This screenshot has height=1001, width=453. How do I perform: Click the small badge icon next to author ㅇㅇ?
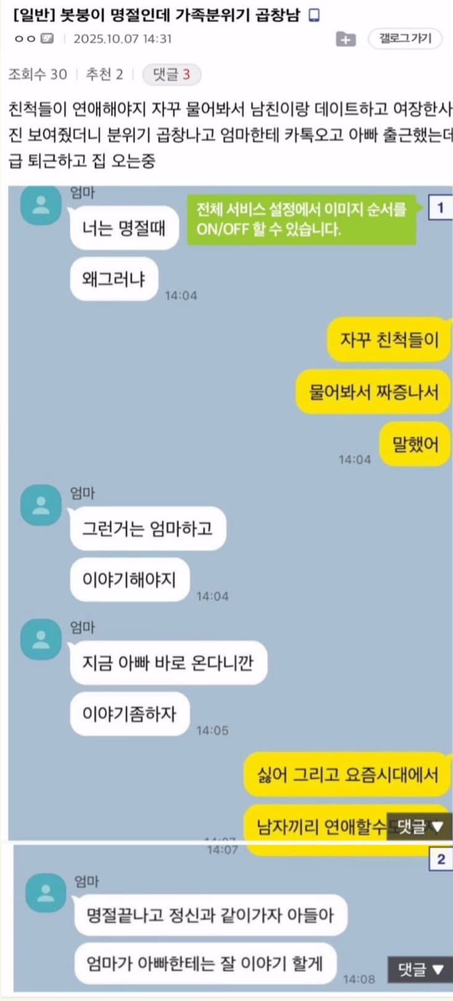[x=47, y=38]
